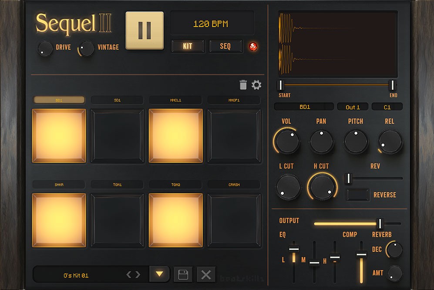434x290 pixels.
Task: Click the red record icon
Action: (253, 47)
